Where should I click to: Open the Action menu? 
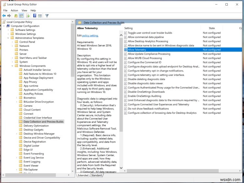click(x=14, y=10)
